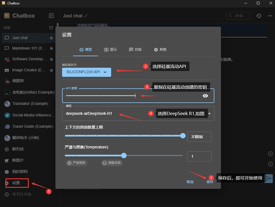This screenshot has width=275, height=207.
Task: Click the 严谨细致 preset chip
Action: pyautogui.click(x=76, y=163)
